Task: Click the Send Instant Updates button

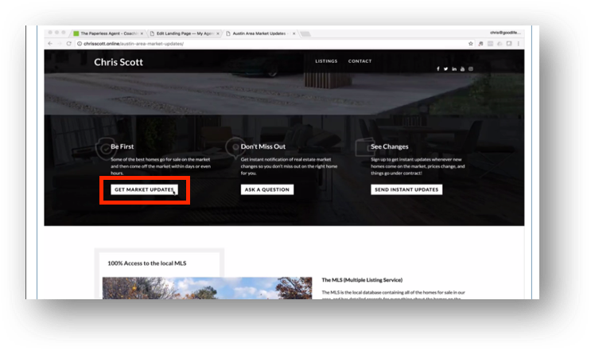Action: point(406,189)
